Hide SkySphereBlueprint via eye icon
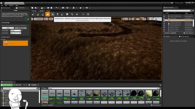Screen dimensions: 195x109 [x=164, y=24]
